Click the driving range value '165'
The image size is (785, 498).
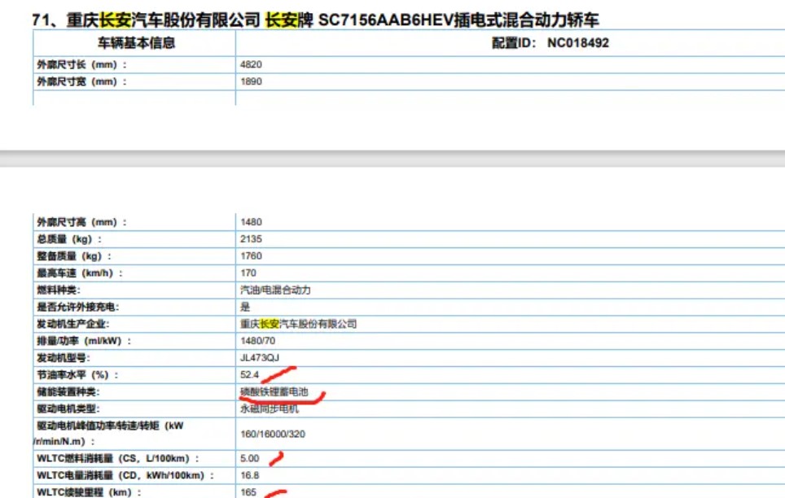tap(248, 492)
